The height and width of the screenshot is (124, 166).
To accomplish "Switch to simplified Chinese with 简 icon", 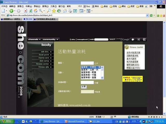I will coord(139,39).
